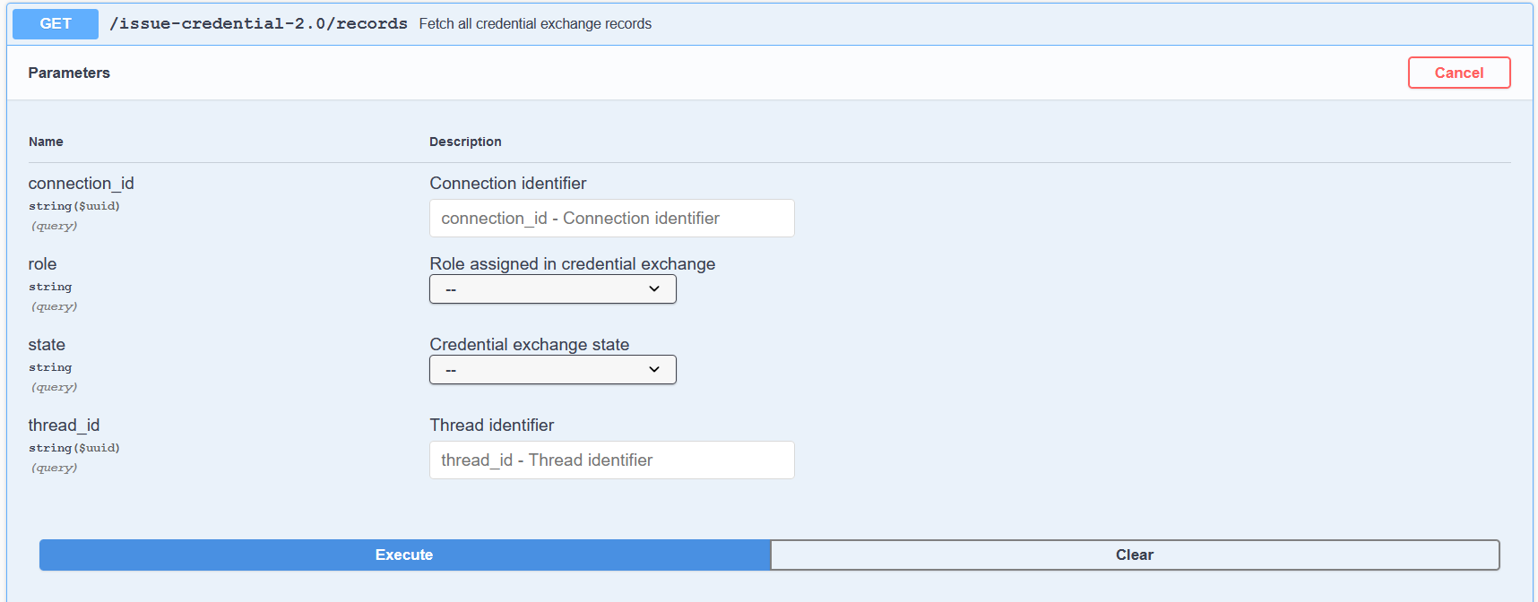Click the GET method badge
This screenshot has height=602, width=1538.
[56, 24]
